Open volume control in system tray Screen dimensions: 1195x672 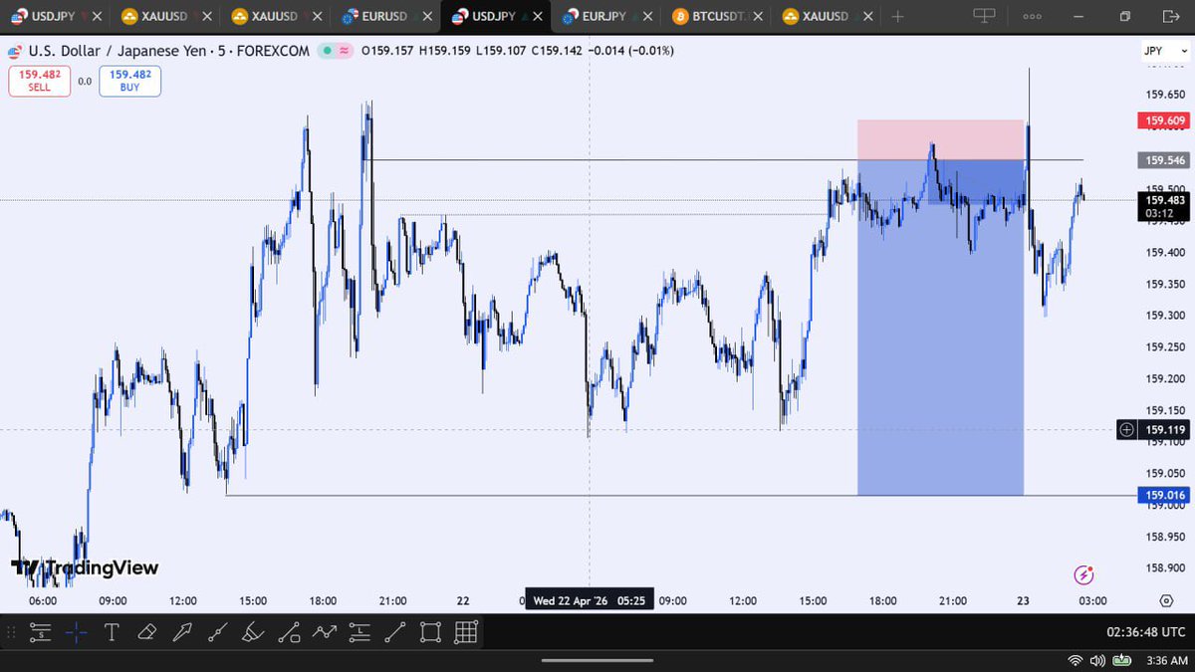tap(1098, 660)
